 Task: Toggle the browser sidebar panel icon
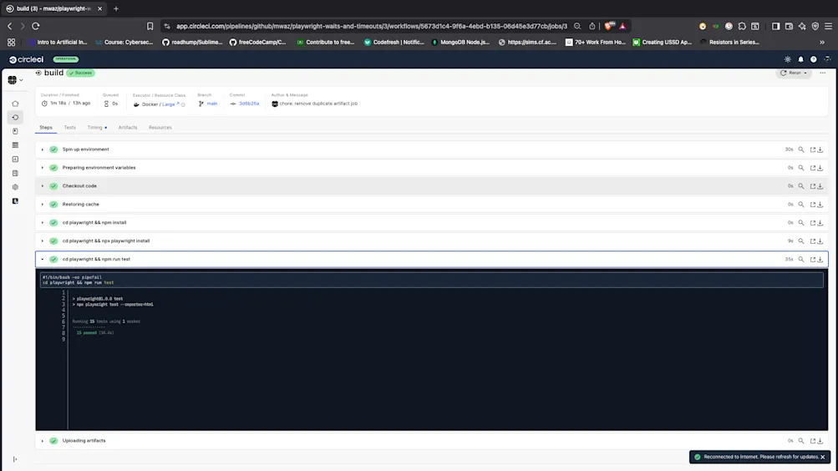(775, 26)
